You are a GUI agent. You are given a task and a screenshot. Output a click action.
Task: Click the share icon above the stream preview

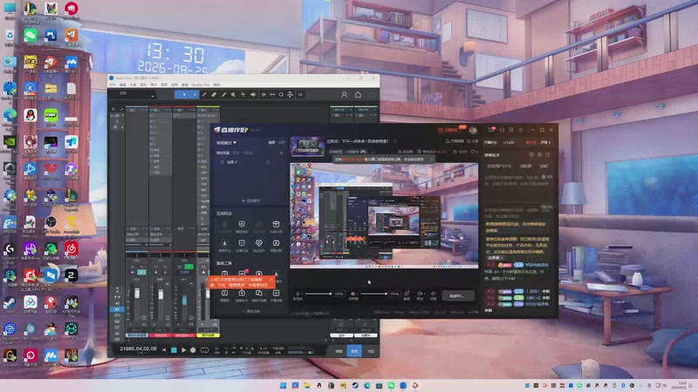tap(469, 141)
